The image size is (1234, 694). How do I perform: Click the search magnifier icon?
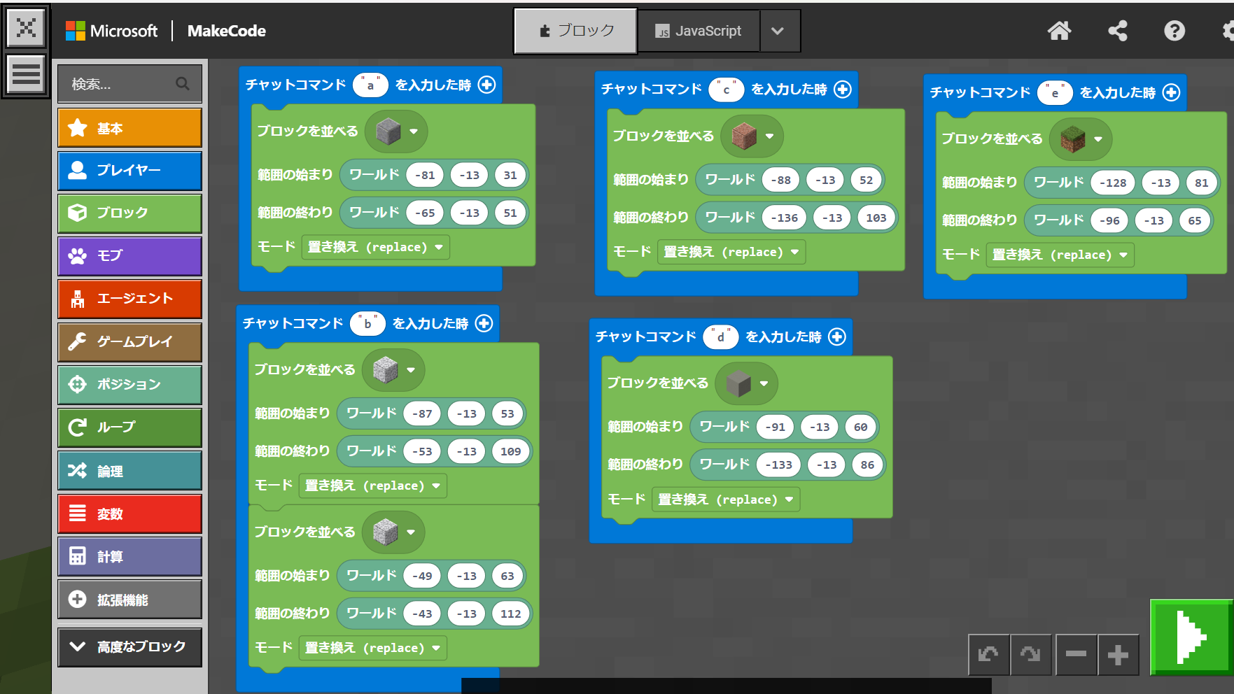click(183, 84)
